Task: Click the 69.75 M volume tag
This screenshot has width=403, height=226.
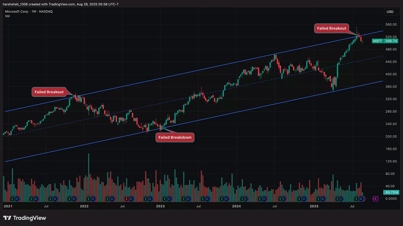Action: click(391, 192)
